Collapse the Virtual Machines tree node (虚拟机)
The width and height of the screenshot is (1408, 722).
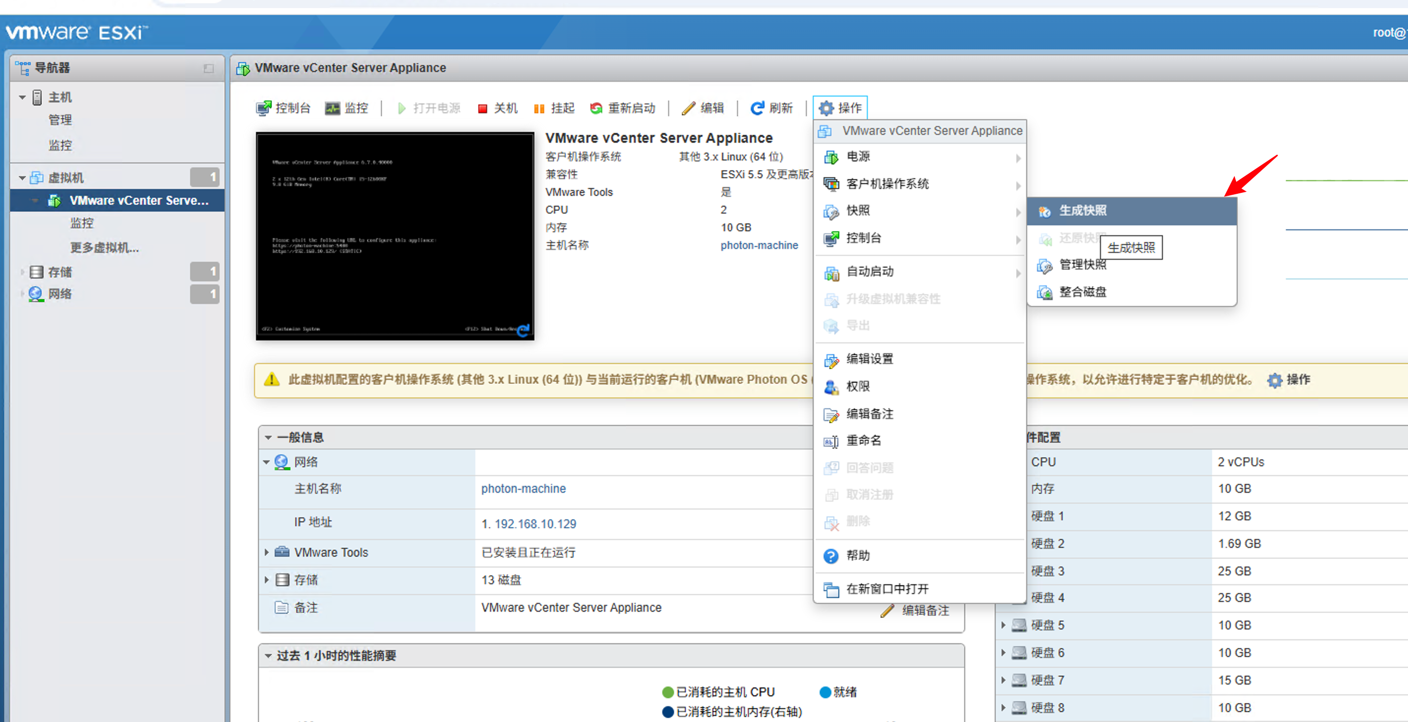(x=23, y=178)
